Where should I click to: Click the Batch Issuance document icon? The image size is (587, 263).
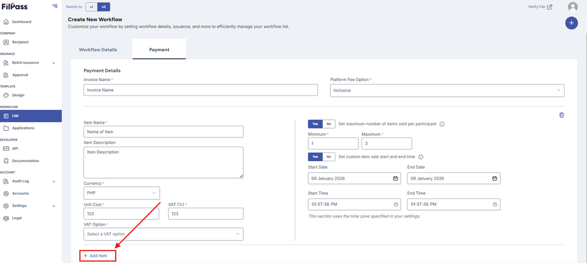(x=6, y=63)
